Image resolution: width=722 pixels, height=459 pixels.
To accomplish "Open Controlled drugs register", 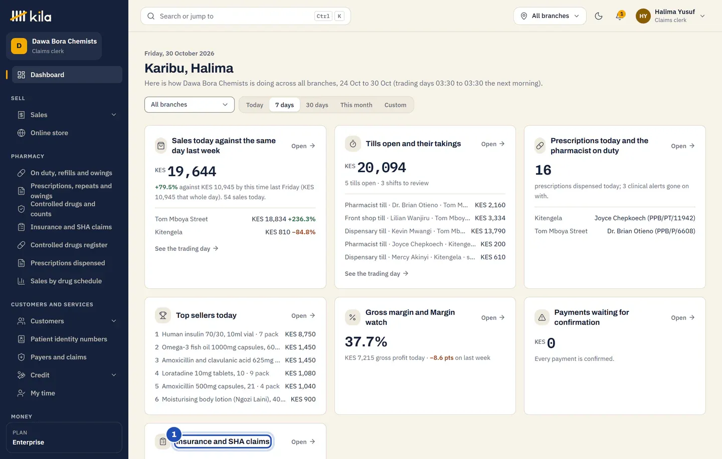I will 67,245.
